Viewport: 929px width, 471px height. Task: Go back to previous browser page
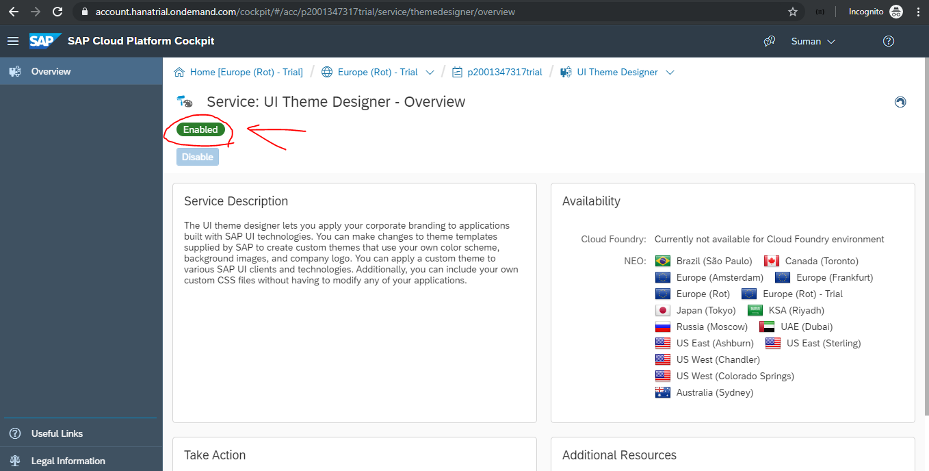point(14,12)
